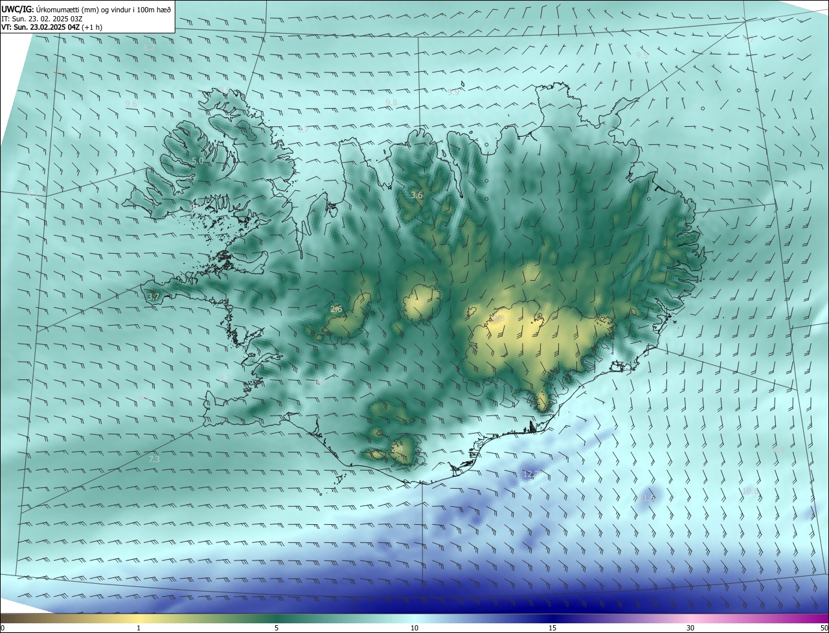The height and width of the screenshot is (633, 829).
Task: Click the colorbar tick label 15
Action: click(x=552, y=628)
